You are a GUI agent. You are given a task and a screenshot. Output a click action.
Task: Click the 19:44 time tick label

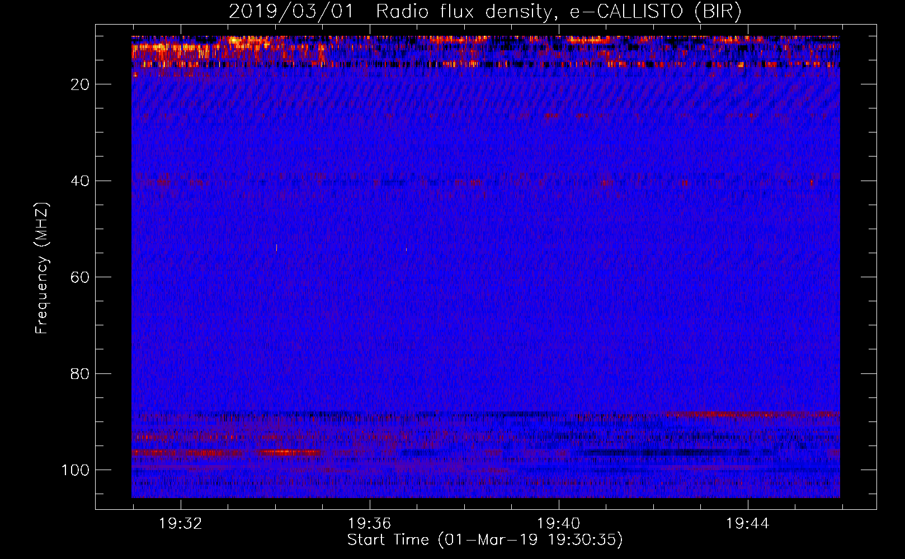coord(748,524)
